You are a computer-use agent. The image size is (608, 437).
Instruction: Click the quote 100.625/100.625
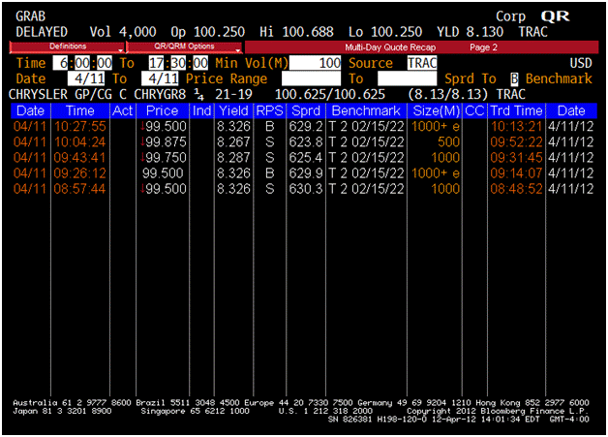330,94
